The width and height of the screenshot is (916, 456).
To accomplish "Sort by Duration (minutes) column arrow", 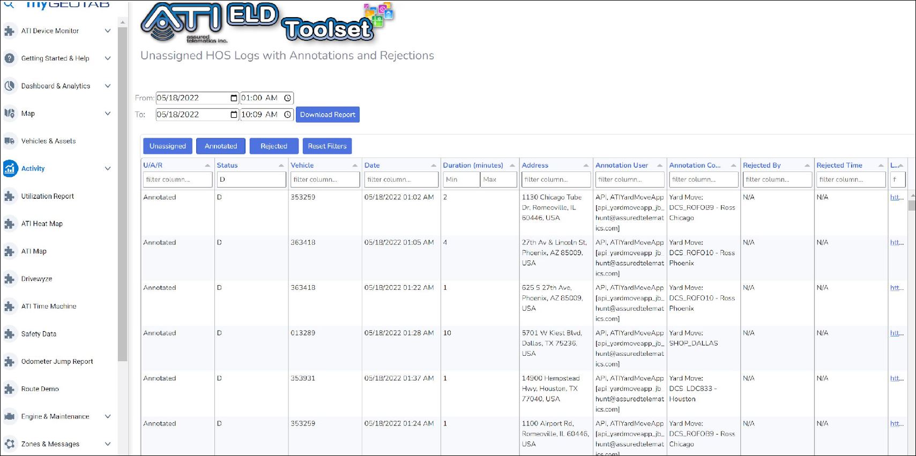I will pyautogui.click(x=512, y=166).
